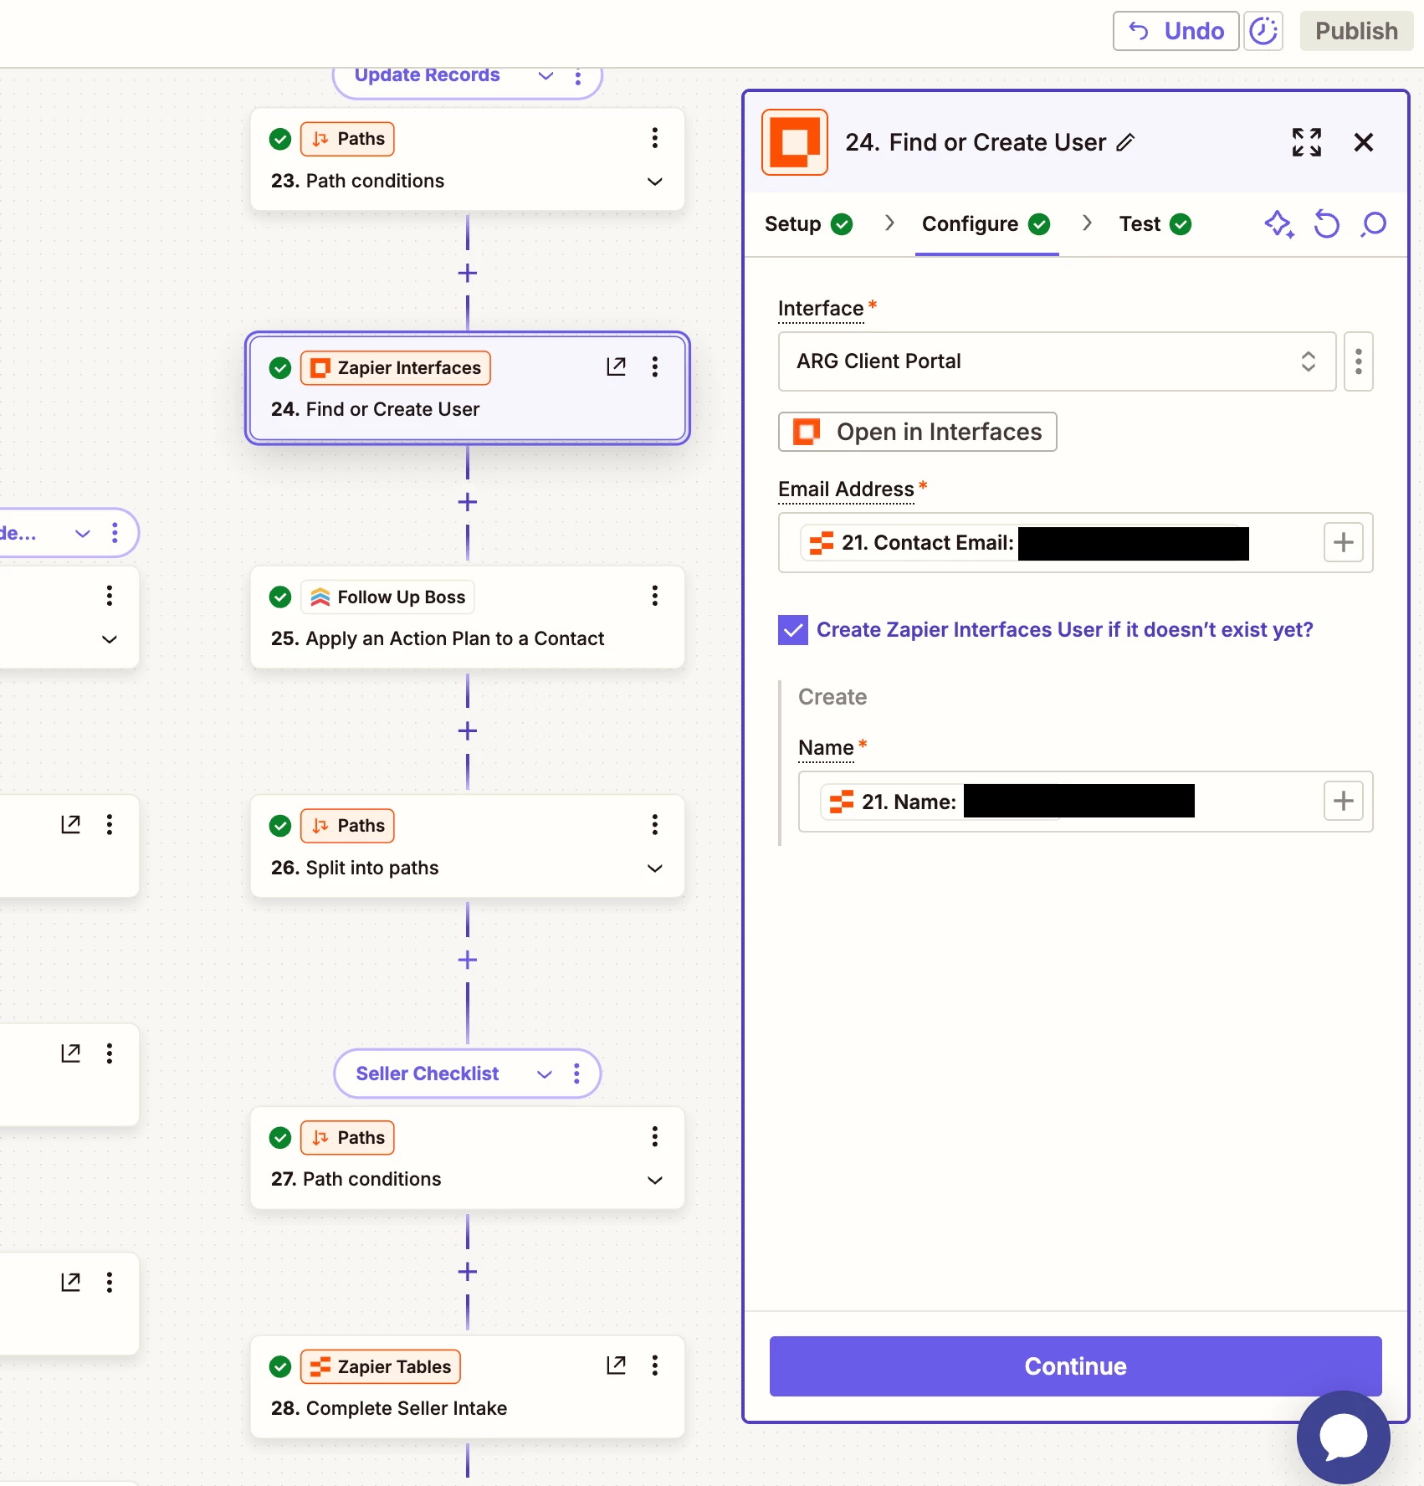This screenshot has height=1486, width=1424.
Task: Click the Zapier Interfaces app badge in step 24
Action: point(396,368)
